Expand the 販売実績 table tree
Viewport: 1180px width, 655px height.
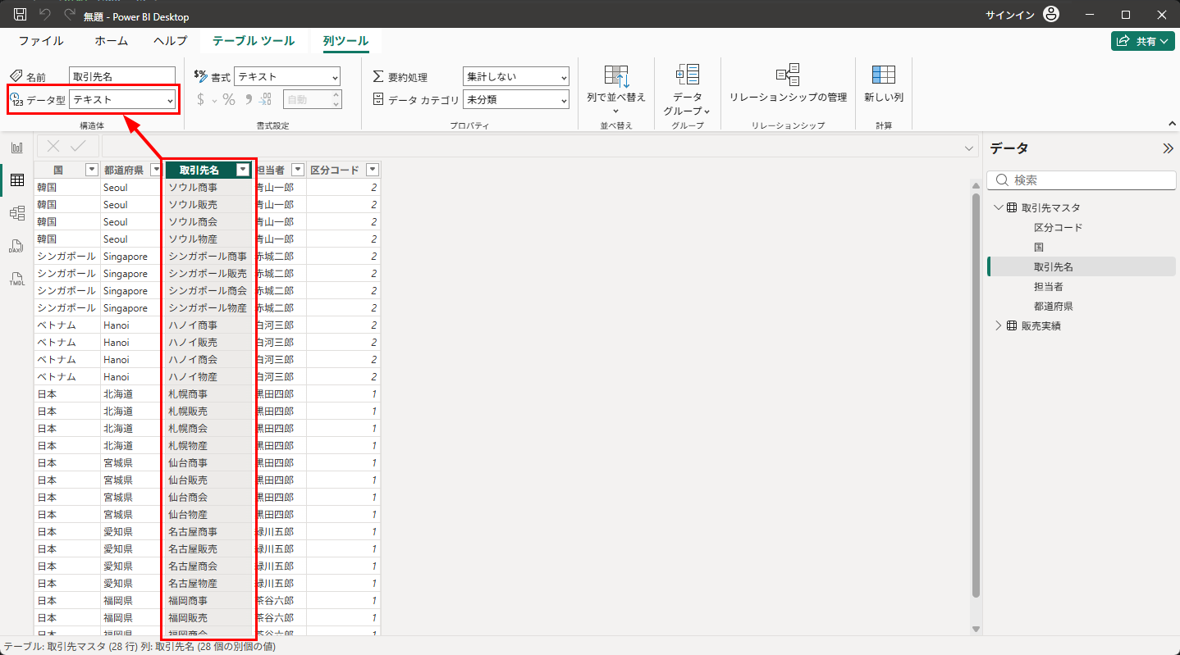(x=998, y=325)
